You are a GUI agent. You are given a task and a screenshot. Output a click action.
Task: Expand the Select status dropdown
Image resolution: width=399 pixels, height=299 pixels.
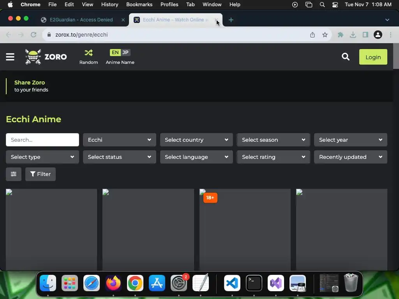tap(119, 157)
